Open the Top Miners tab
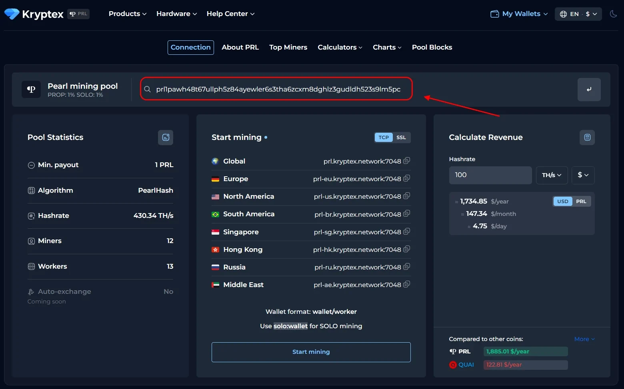Screen dimensions: 624x389 coord(288,47)
